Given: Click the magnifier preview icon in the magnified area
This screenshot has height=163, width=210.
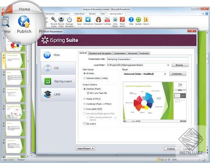Looking at the screenshot, I should (x=6, y=22).
